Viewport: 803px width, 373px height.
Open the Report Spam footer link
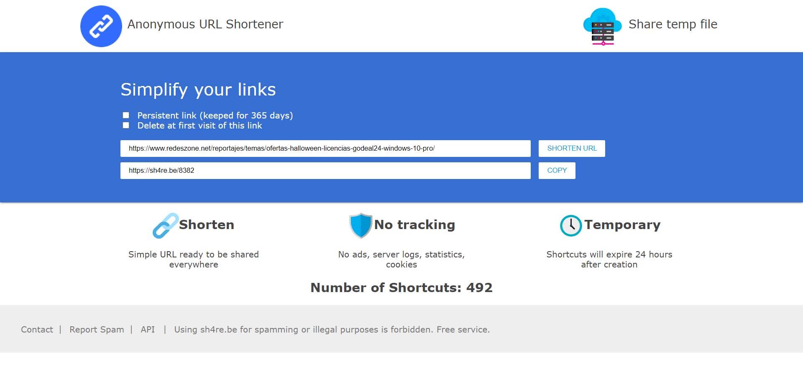[x=97, y=330]
